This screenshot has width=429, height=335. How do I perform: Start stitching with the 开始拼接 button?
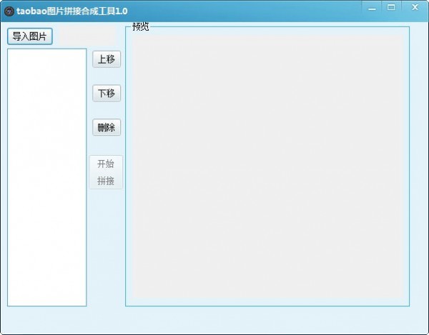pyautogui.click(x=106, y=172)
